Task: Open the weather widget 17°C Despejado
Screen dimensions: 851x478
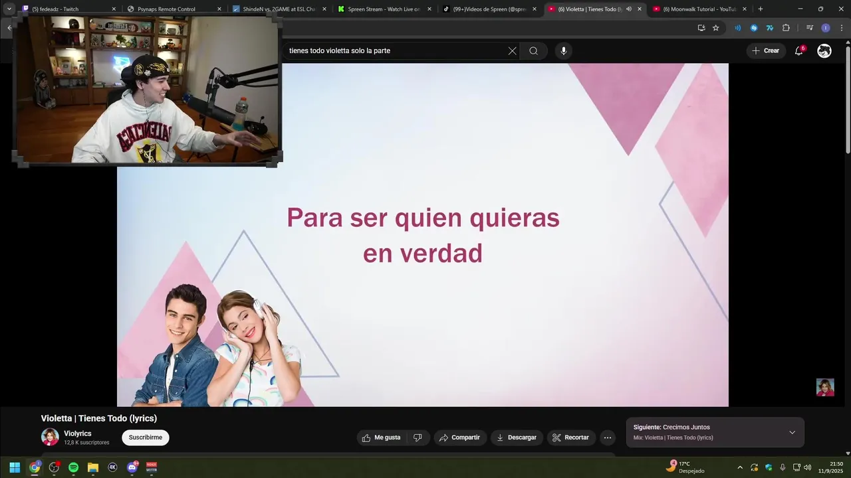Action: 685,467
